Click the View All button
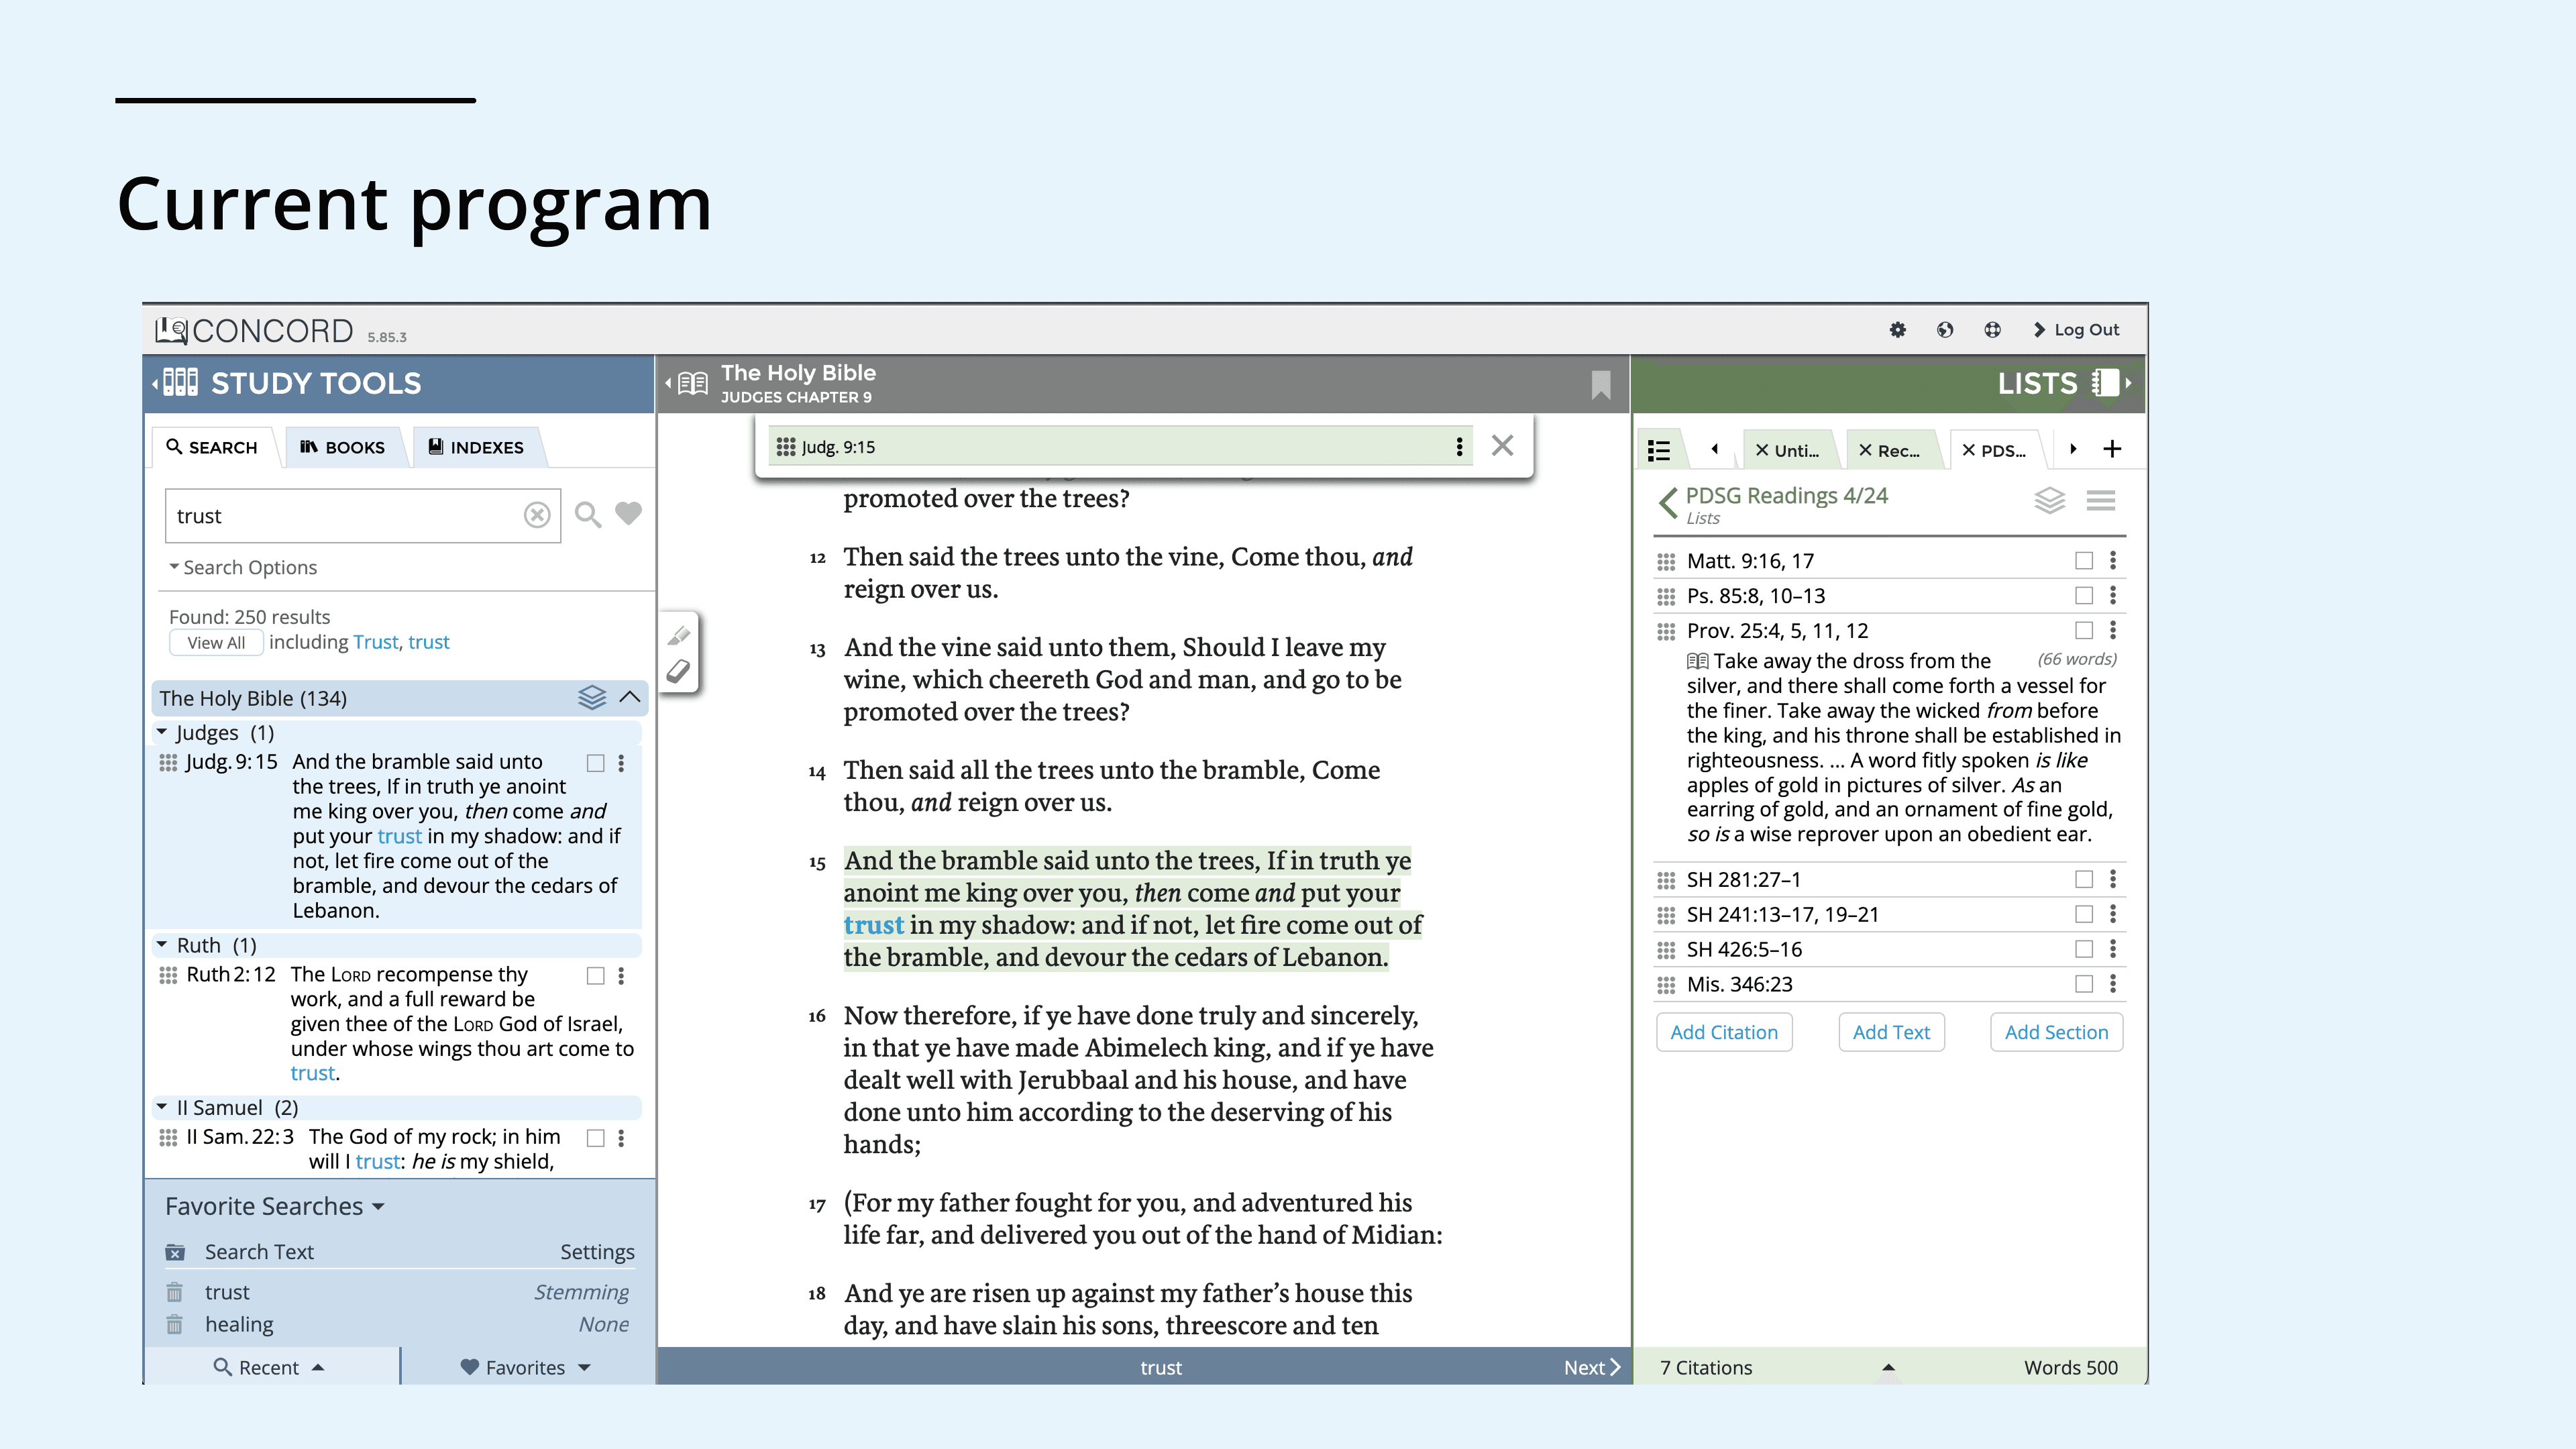 point(216,643)
